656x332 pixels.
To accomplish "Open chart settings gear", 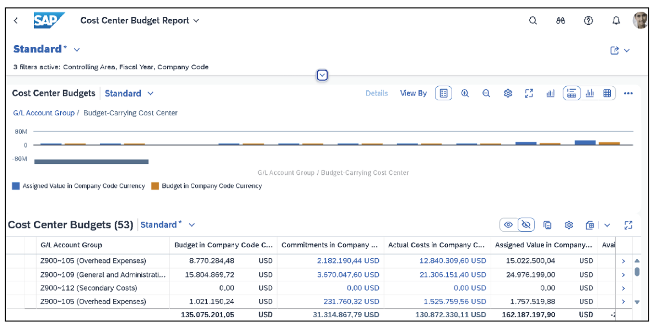I will coord(508,93).
